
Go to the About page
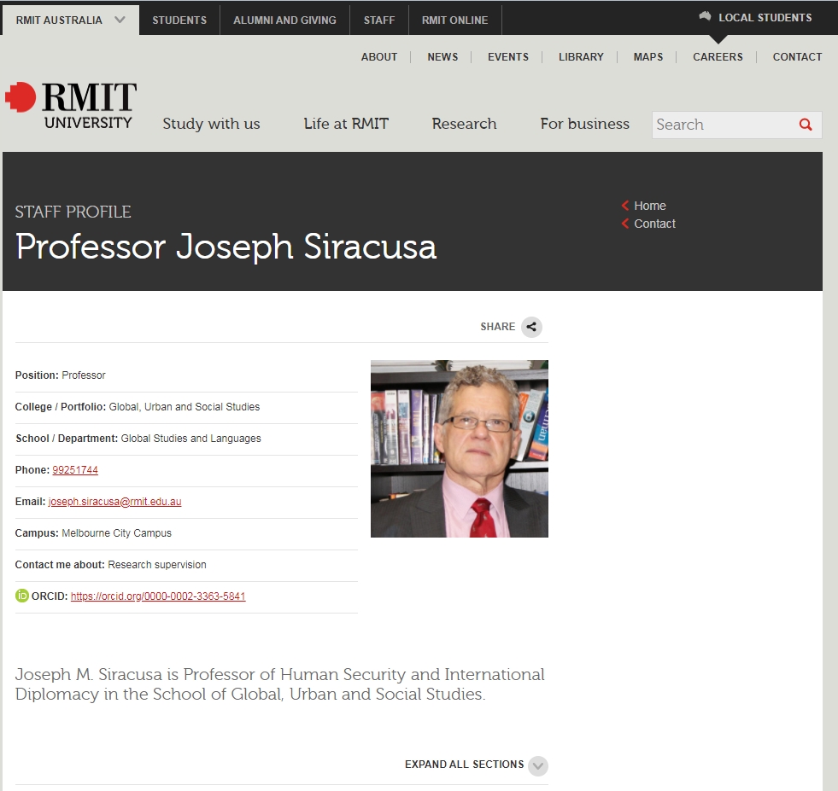click(379, 57)
